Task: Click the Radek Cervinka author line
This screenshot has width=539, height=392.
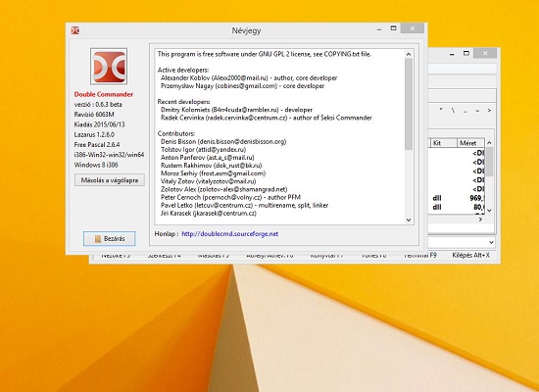Action: coord(266,118)
